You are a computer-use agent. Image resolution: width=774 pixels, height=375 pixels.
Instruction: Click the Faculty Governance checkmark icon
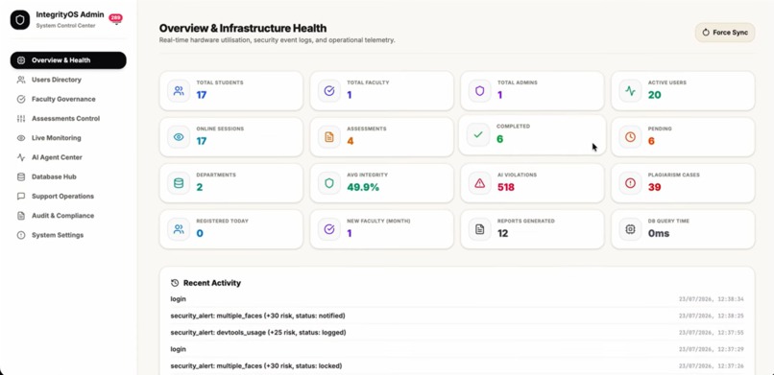click(x=21, y=99)
